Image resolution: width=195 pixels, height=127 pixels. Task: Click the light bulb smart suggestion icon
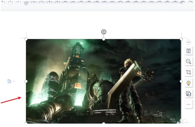[x=188, y=83]
